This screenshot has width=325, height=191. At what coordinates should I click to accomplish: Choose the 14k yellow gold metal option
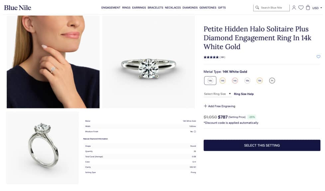[x=223, y=81]
